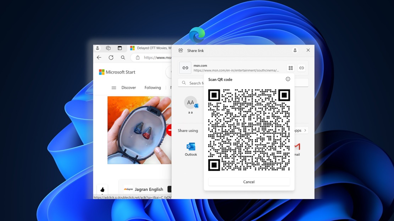Viewport: 394px width, 221px height.
Task: Switch to the Discover tab
Action: (129, 88)
